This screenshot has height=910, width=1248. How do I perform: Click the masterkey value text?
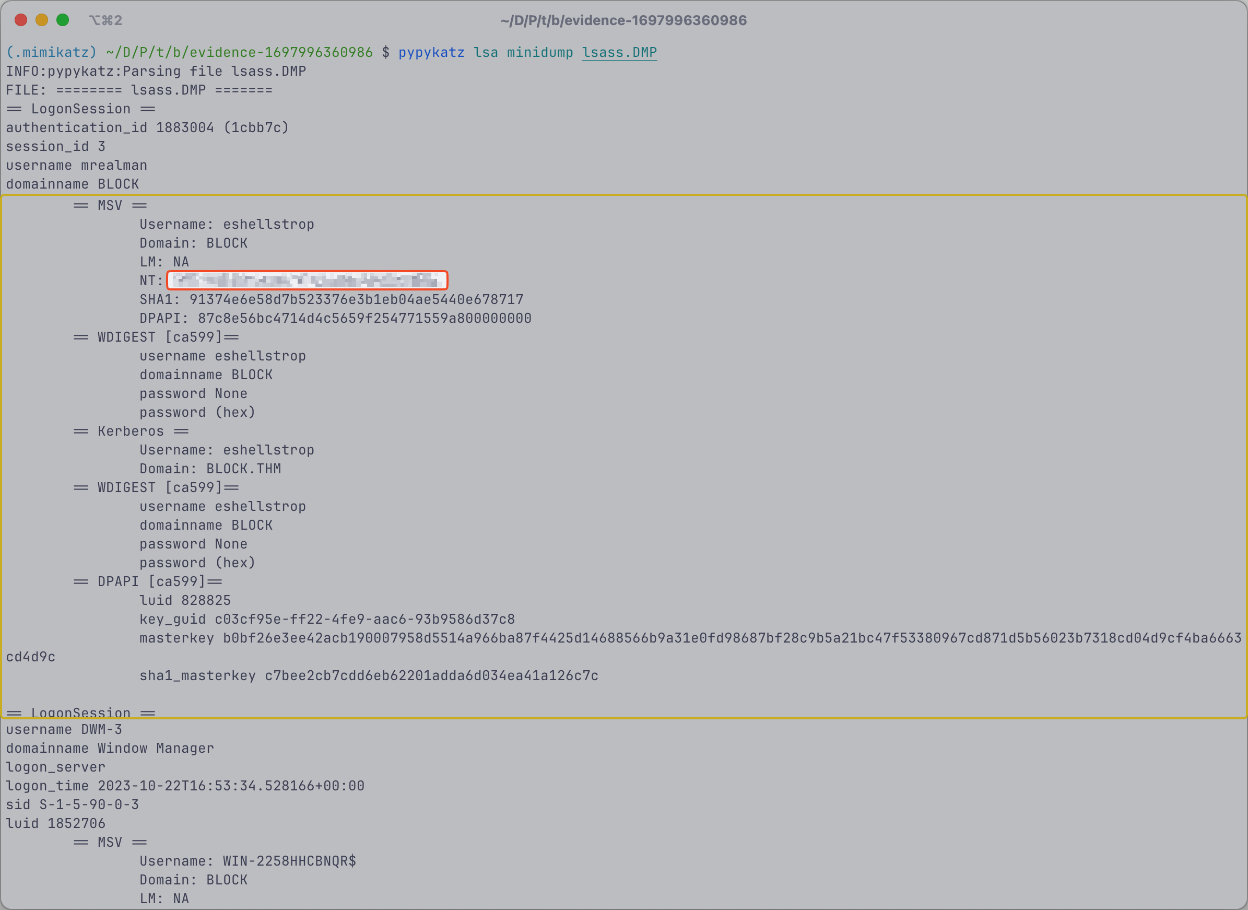tap(732, 638)
